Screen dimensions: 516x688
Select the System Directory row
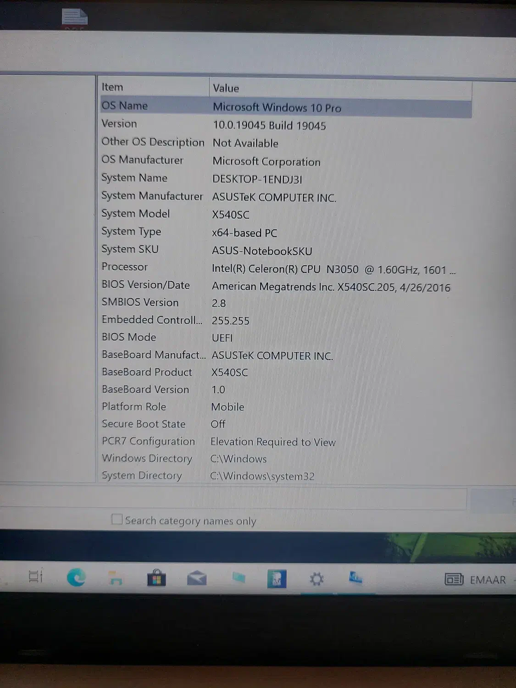click(x=286, y=476)
